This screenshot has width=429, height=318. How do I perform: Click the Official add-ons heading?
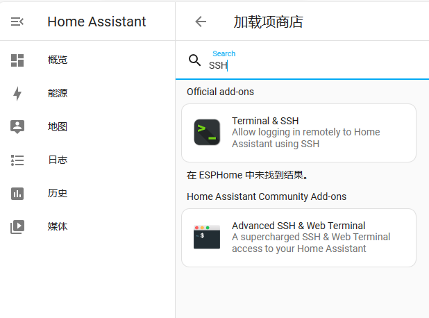point(220,92)
